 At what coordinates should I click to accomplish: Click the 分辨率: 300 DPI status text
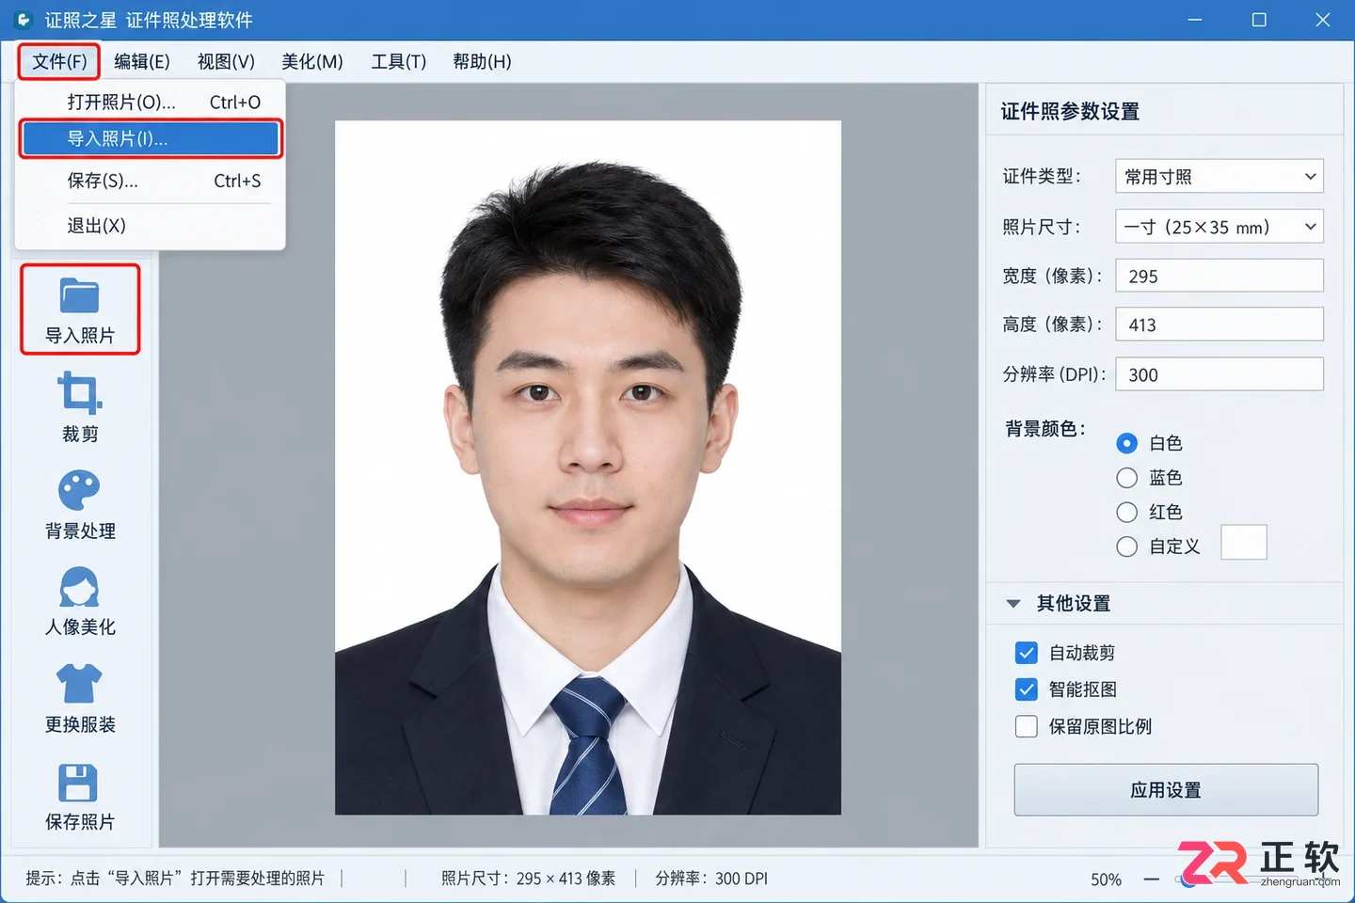(711, 879)
